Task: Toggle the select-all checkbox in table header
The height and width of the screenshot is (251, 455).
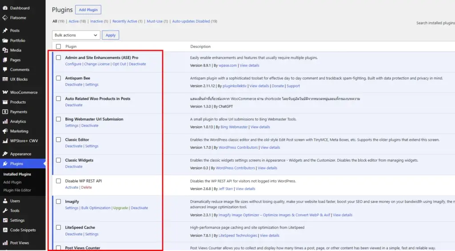Action: (x=58, y=47)
